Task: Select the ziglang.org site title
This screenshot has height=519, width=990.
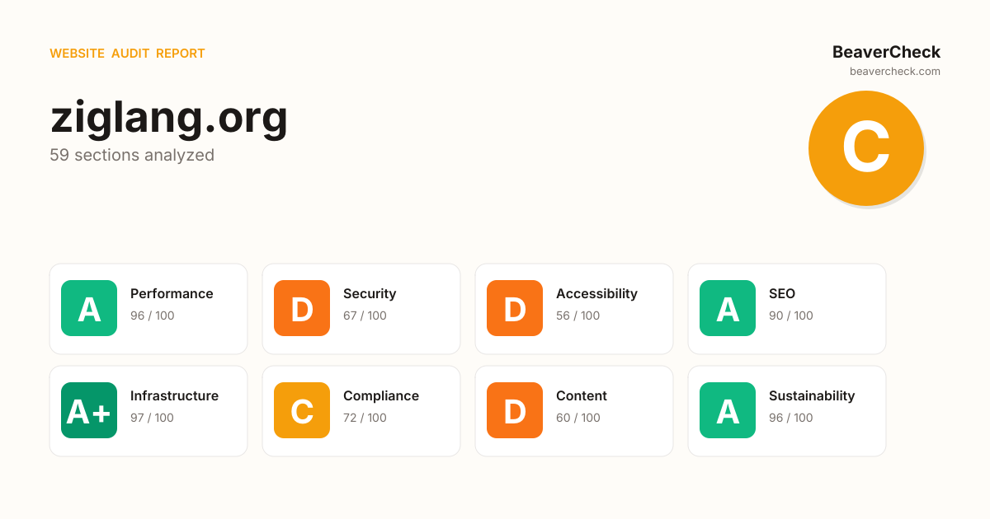Action: pyautogui.click(x=169, y=116)
